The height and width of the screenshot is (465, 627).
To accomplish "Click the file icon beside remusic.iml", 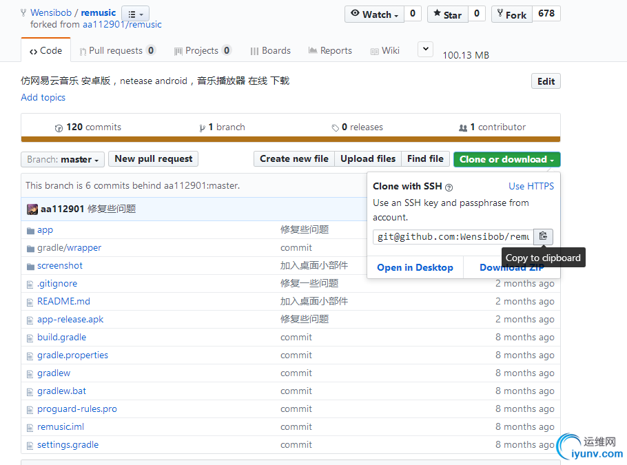I will (30, 428).
